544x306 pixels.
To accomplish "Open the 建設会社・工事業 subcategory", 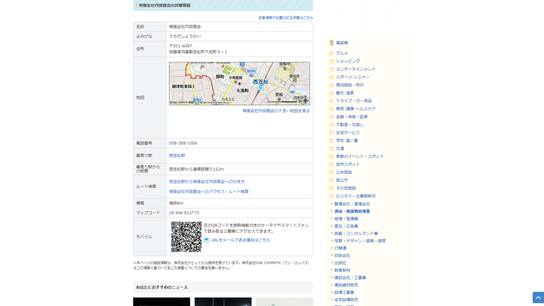I will coord(350,278).
